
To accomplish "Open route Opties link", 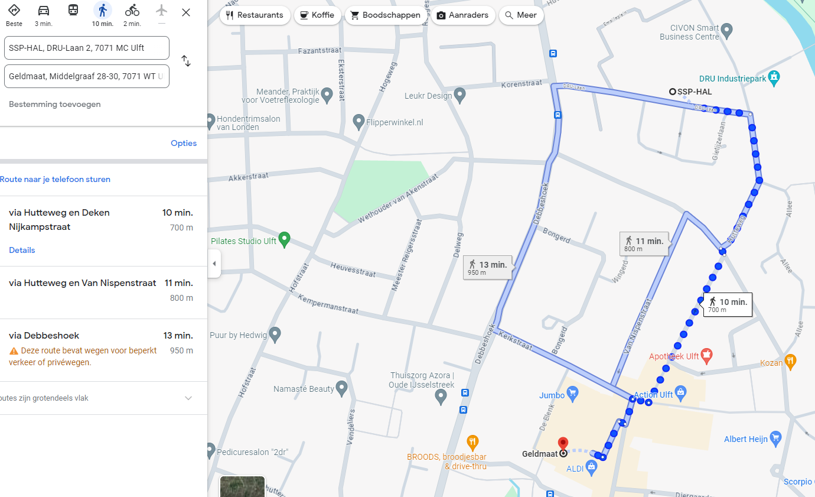I will pos(184,143).
